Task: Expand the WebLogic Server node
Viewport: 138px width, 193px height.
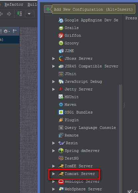Action: (54, 181)
